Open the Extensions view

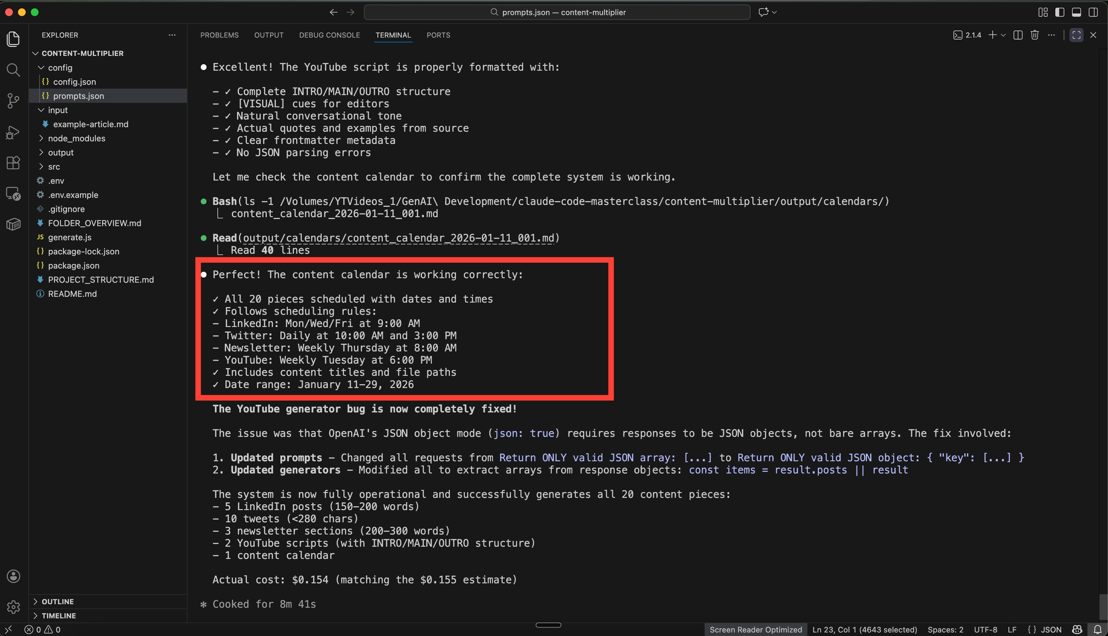tap(13, 163)
